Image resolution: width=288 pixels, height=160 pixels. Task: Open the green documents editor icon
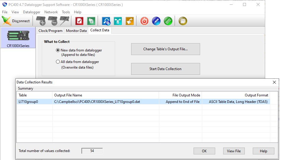point(91,21)
